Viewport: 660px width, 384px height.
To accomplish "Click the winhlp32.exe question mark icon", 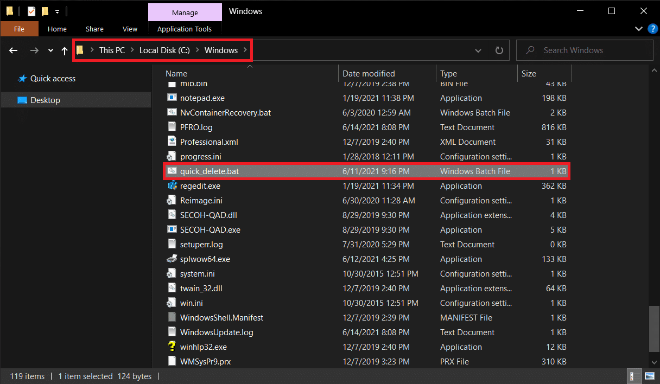I will [x=172, y=347].
